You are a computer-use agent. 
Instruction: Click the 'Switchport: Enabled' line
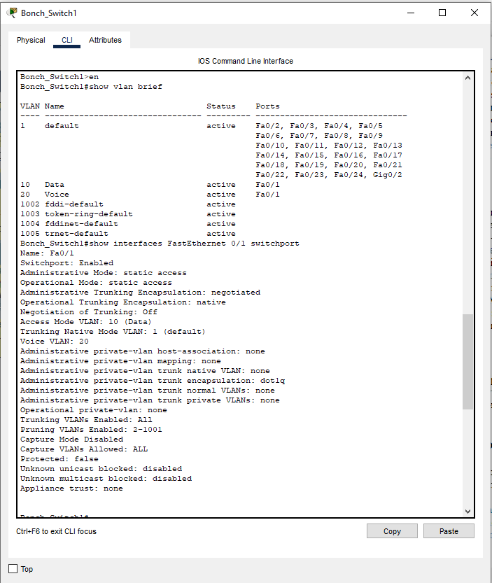tap(67, 263)
